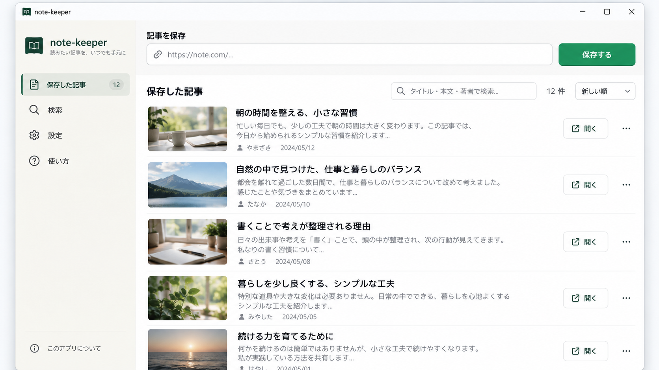Click date 2024/05/05

300,317
